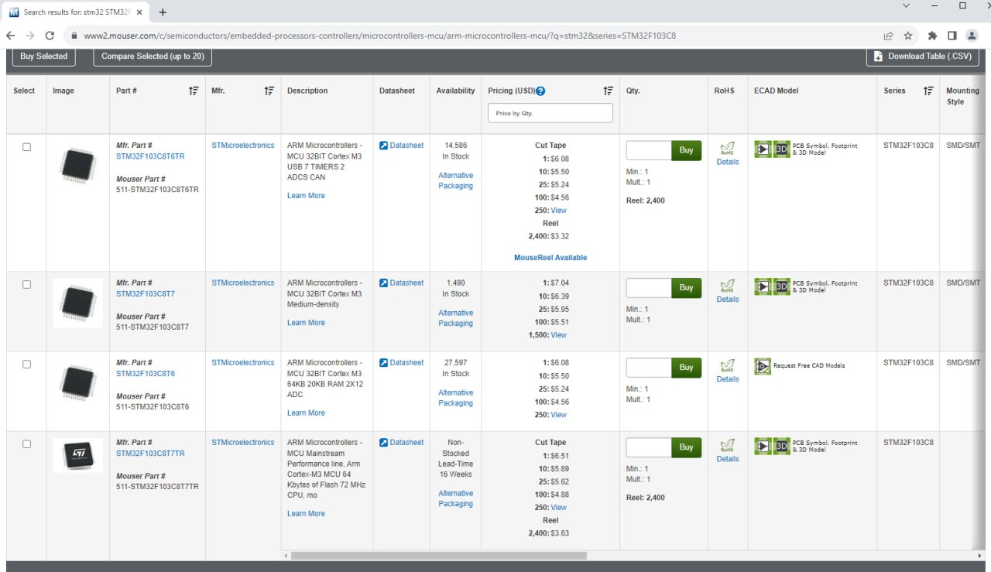Switch to the Mouser search results tab
The image size is (991, 572).
pyautogui.click(x=74, y=12)
